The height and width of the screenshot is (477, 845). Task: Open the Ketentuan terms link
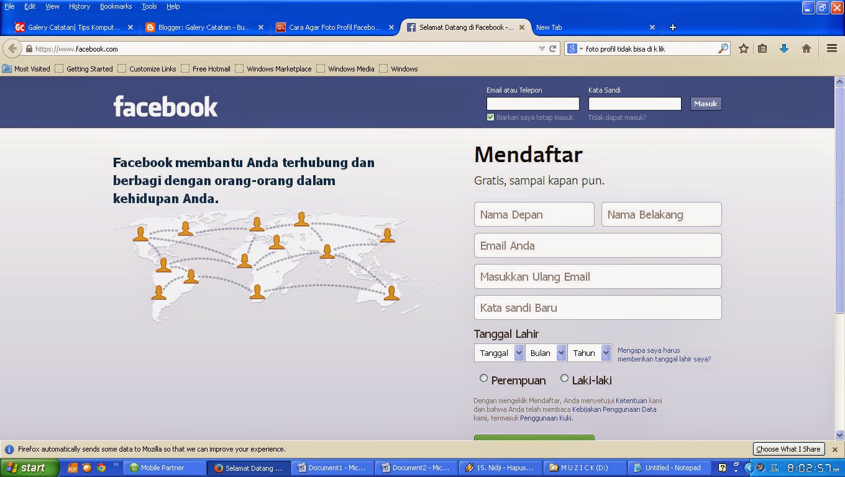(631, 401)
